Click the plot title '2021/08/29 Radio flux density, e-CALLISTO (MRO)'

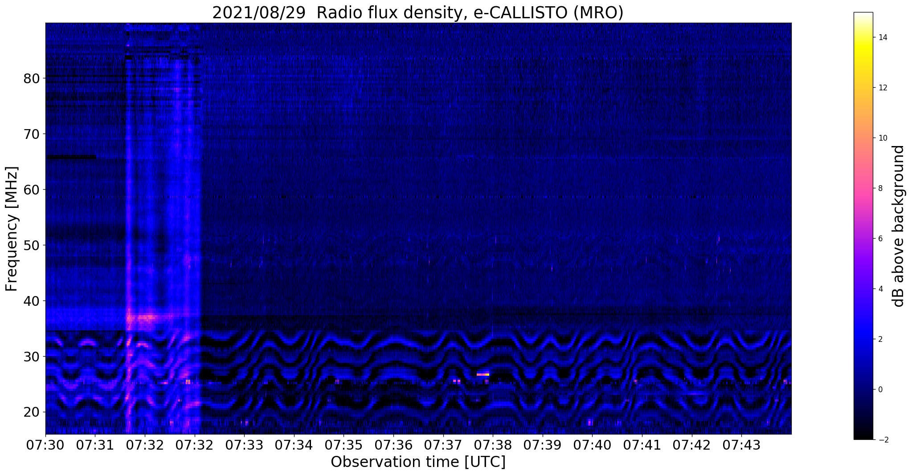point(417,12)
